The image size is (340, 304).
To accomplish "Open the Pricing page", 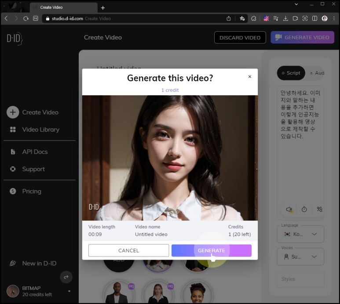I will (32, 192).
